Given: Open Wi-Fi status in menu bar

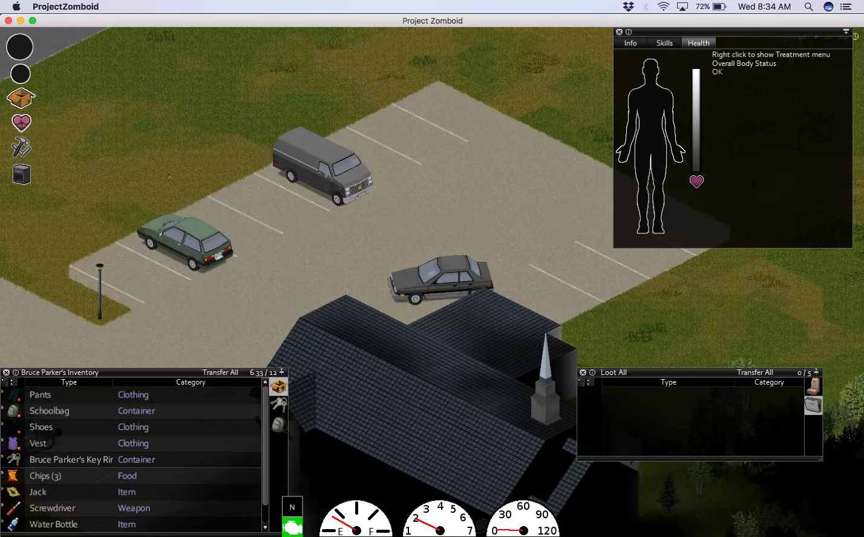Looking at the screenshot, I should click(664, 7).
